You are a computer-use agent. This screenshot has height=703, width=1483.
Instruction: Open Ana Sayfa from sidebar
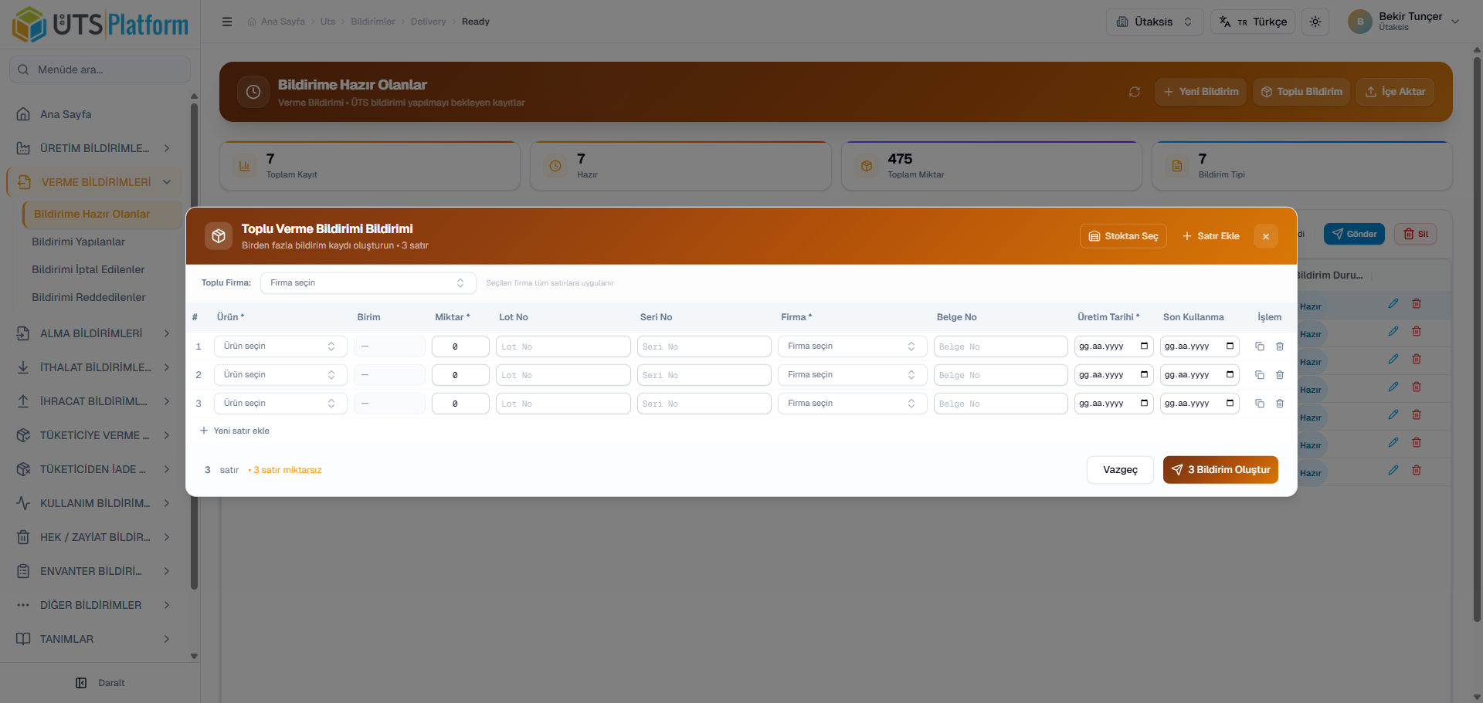66,114
